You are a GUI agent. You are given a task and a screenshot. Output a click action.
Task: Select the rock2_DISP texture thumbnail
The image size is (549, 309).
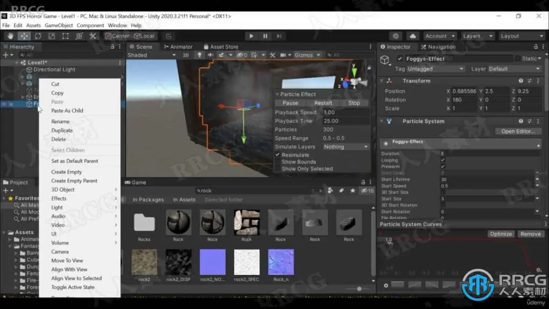click(x=178, y=262)
